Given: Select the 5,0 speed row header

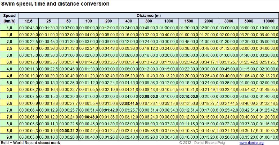Looking at the screenshot, I should pyautogui.click(x=9, y=83).
